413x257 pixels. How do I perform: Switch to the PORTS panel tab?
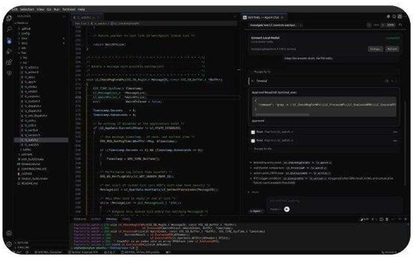127,219
